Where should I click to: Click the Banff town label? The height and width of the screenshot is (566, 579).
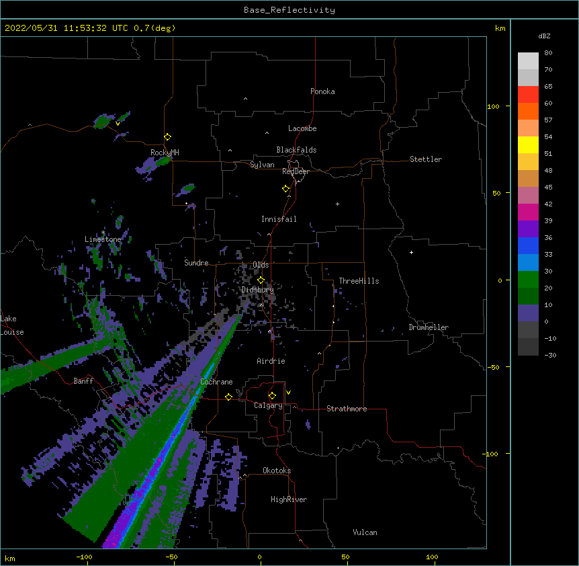click(x=83, y=381)
